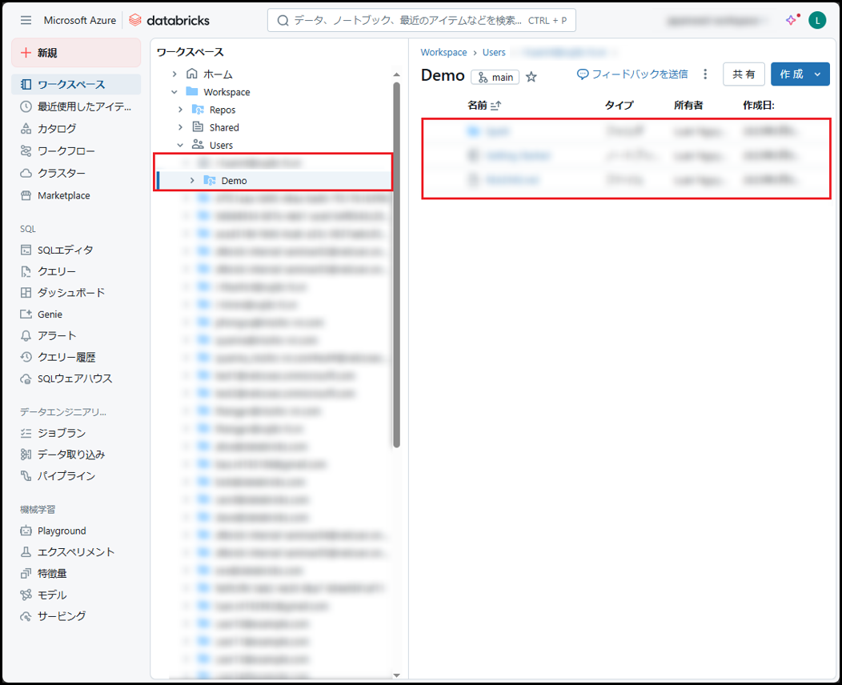Click the ジョブラン icon

pos(26,433)
